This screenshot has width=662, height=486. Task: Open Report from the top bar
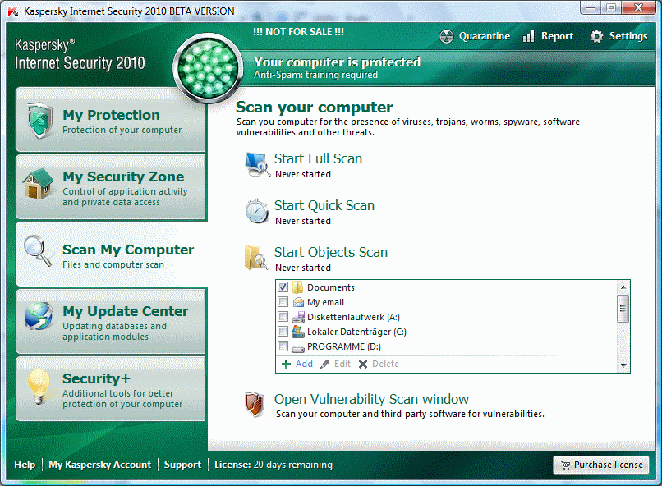(548, 36)
